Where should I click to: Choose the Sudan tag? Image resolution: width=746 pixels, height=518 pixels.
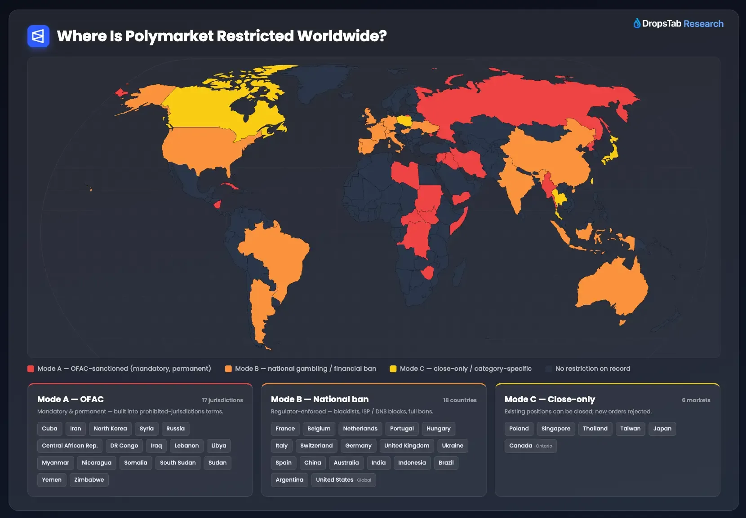pyautogui.click(x=218, y=463)
